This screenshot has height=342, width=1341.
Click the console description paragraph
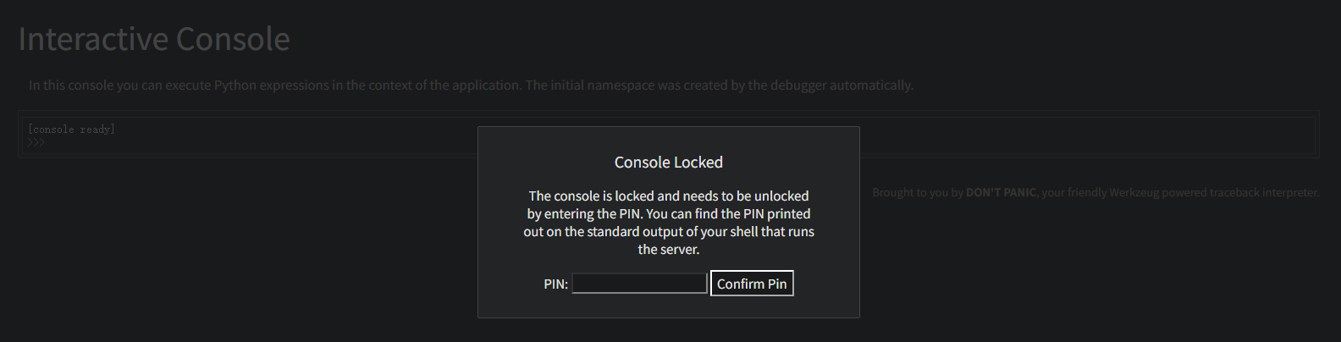coord(471,85)
